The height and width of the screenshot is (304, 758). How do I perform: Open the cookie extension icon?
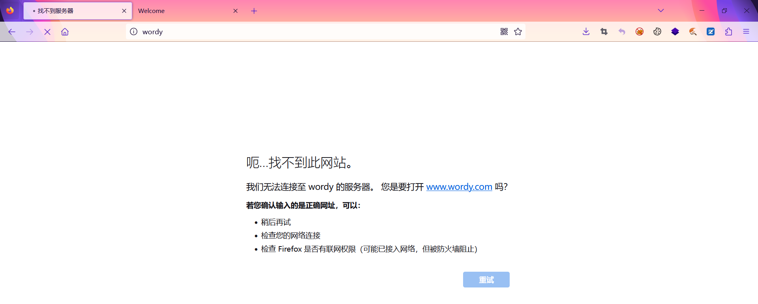[657, 32]
